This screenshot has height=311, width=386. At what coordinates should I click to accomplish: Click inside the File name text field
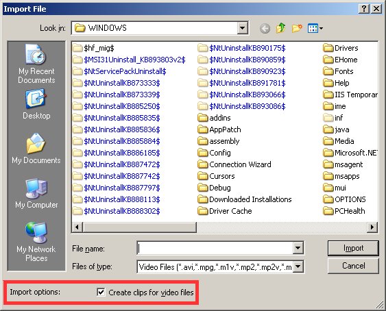[x=215, y=248]
